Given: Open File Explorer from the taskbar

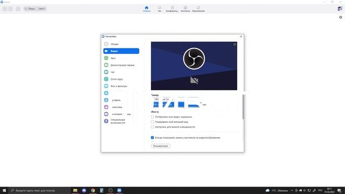Looking at the screenshot, I should pyautogui.click(x=75, y=190).
